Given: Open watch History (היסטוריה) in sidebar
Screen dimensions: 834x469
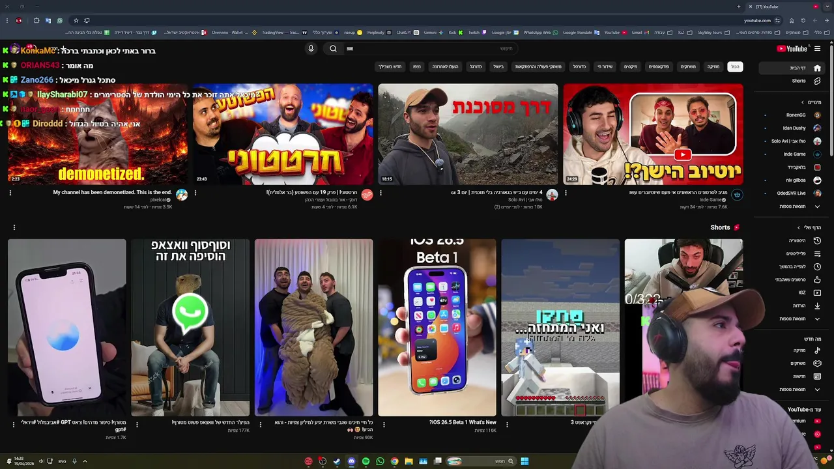Looking at the screenshot, I should click(790, 240).
